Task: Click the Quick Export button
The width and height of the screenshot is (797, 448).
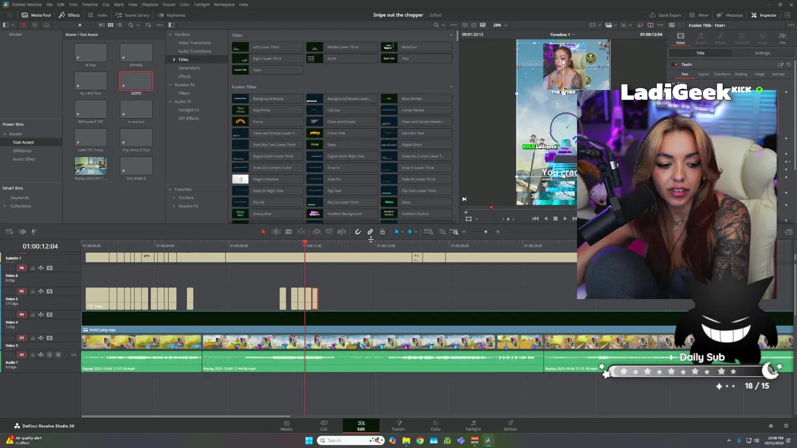Action: click(665, 15)
